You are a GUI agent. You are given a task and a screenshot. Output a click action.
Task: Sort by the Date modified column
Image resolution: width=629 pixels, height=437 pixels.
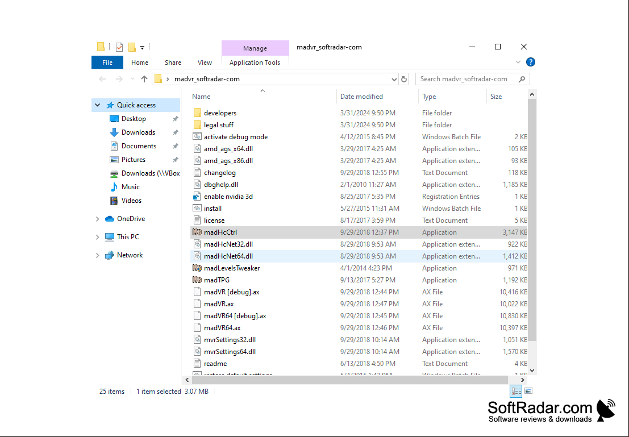point(361,96)
